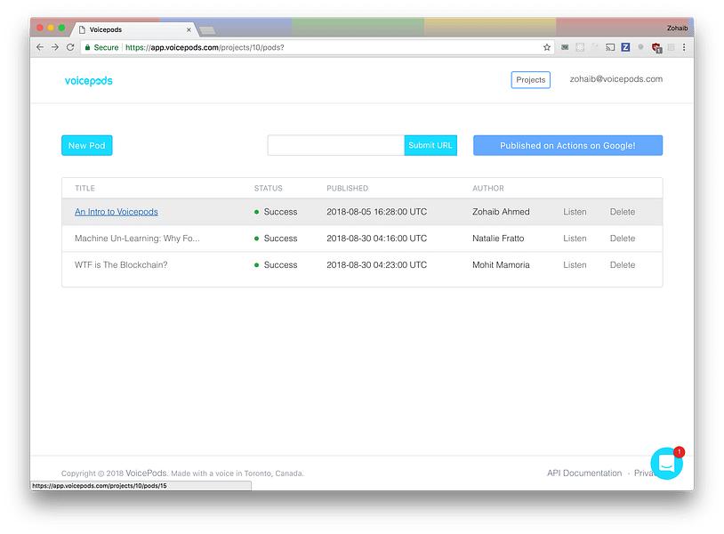Click 2018-08-30 04:16:00 UTC timestamp

click(377, 239)
